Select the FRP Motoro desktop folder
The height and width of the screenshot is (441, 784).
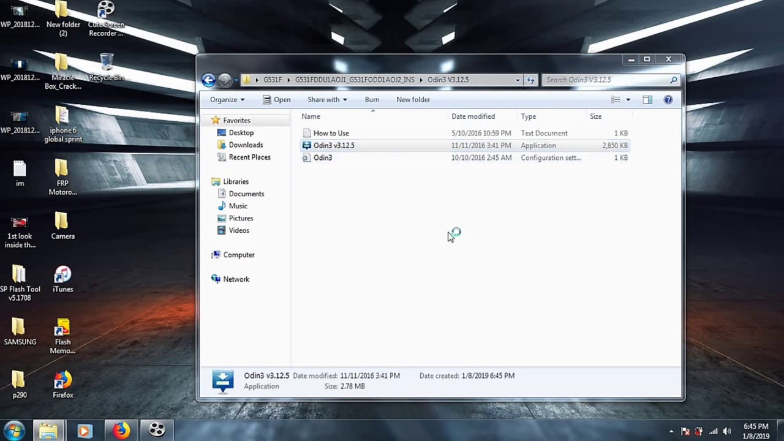click(x=62, y=178)
